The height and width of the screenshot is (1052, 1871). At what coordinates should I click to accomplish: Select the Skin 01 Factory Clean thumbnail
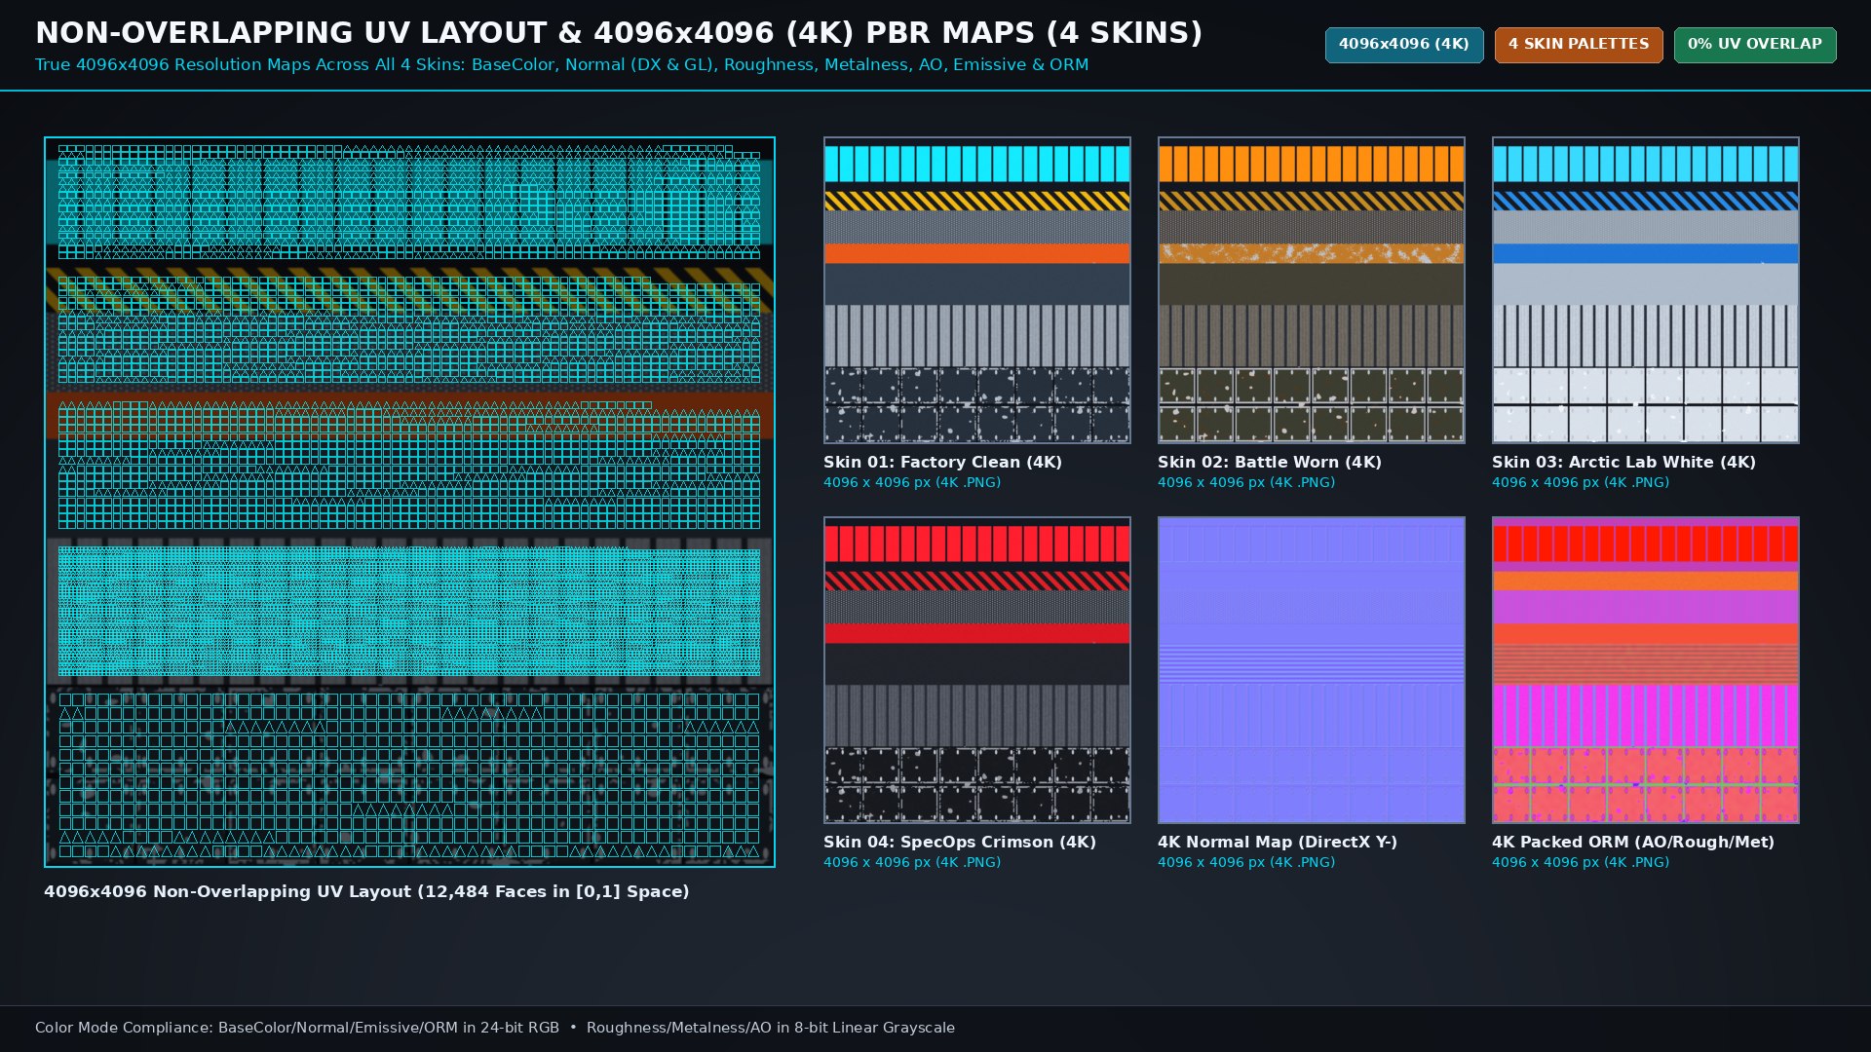[977, 290]
